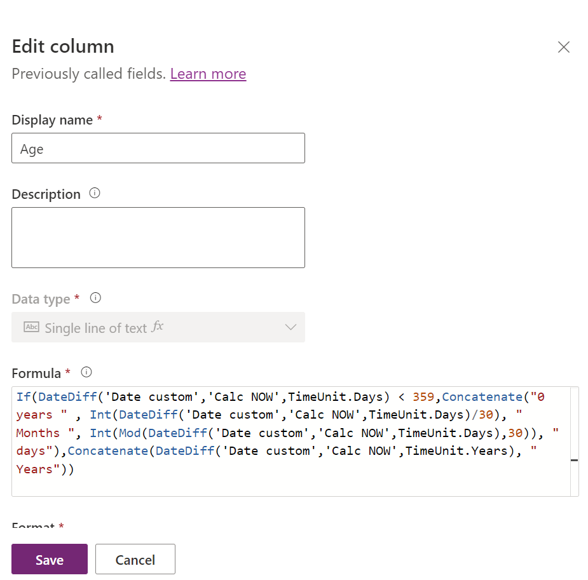588x580 pixels.
Task: Click the Abc text type icon
Action: point(31,327)
